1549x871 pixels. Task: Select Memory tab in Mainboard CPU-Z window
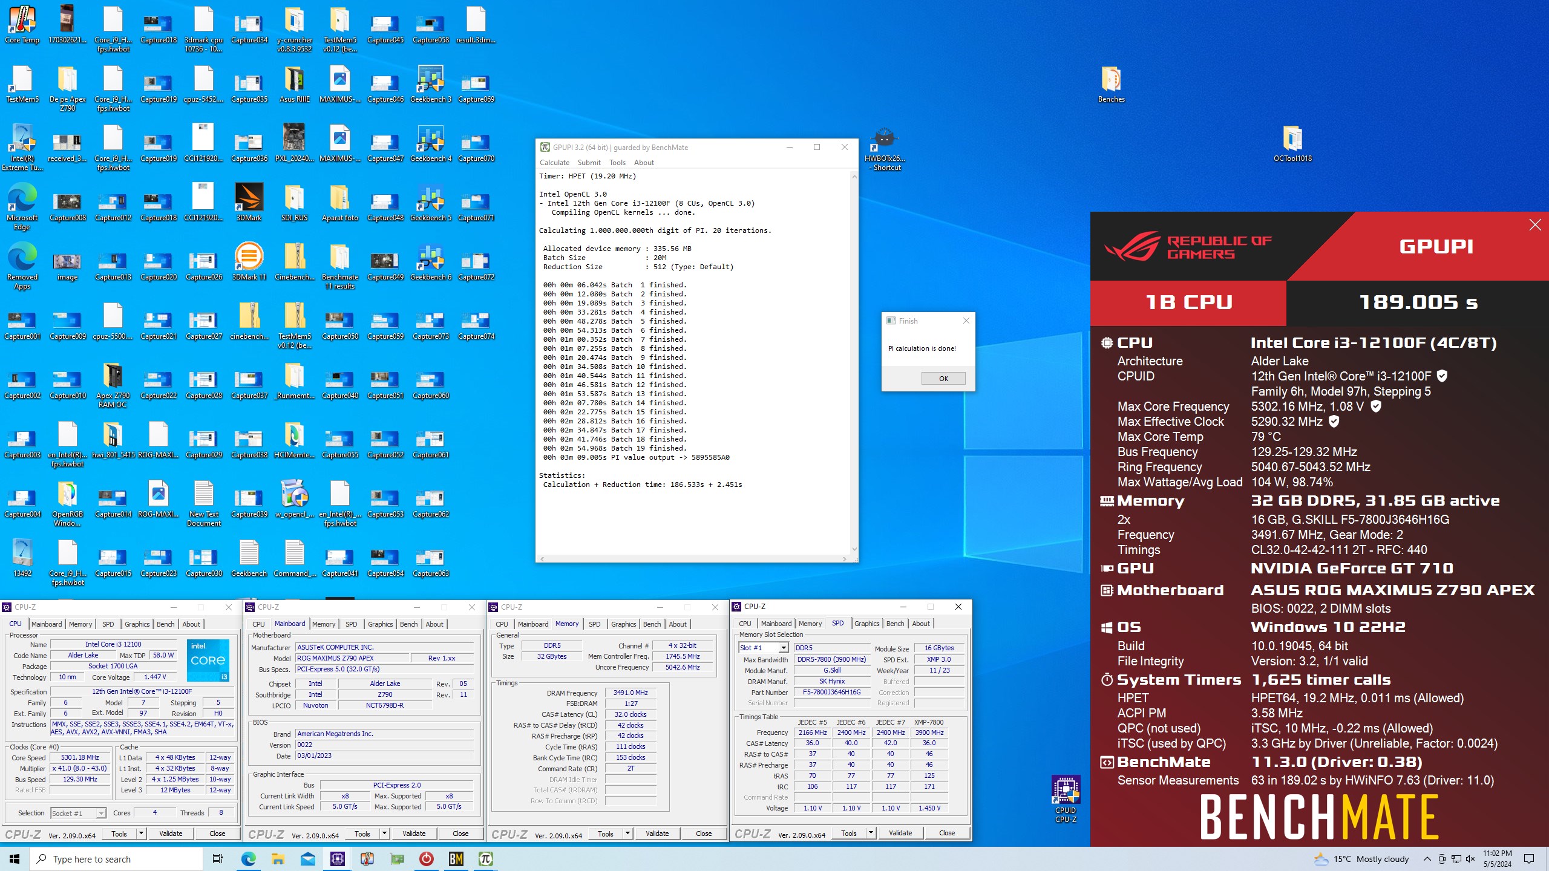[x=324, y=624]
